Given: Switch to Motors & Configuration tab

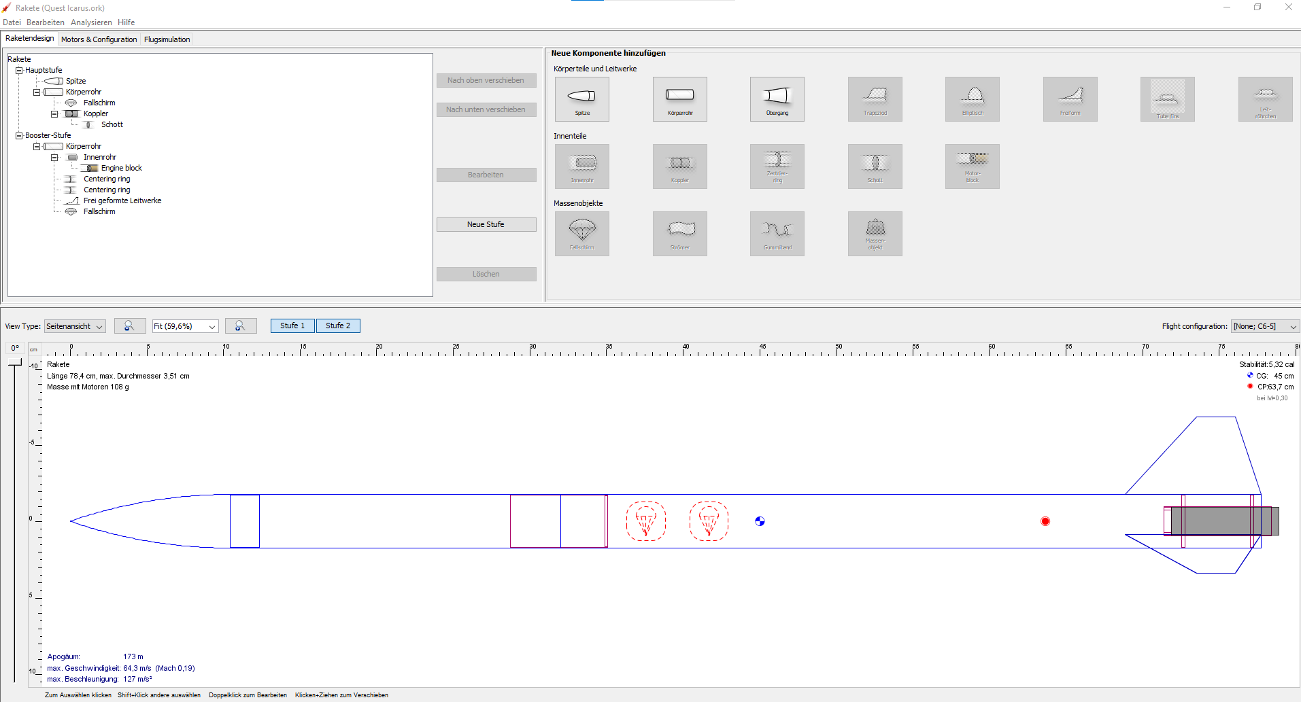Looking at the screenshot, I should [x=99, y=39].
